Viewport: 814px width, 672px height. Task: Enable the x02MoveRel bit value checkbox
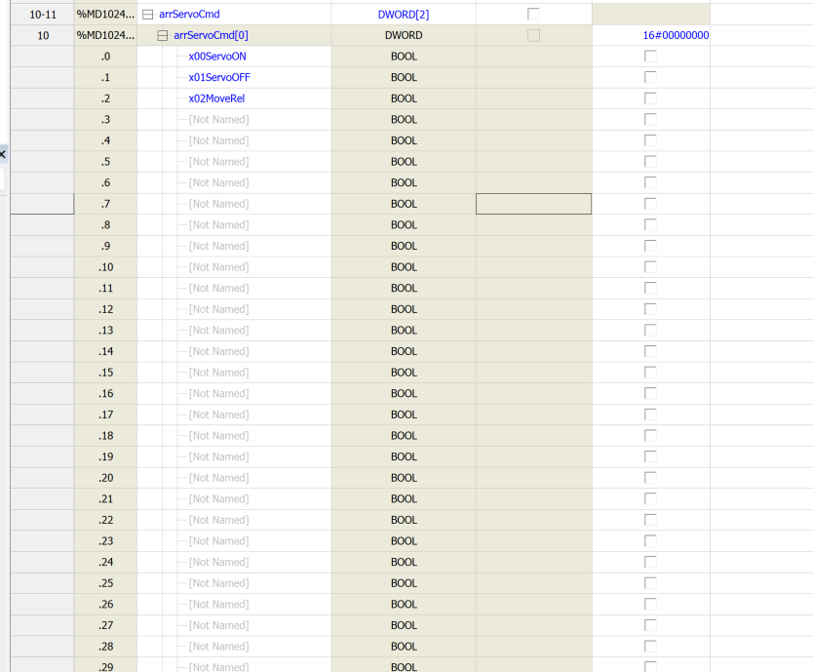[x=650, y=99]
